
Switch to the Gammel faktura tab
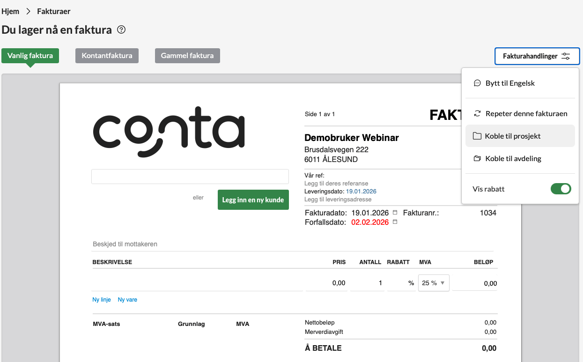pyautogui.click(x=187, y=55)
